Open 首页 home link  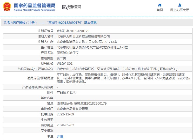coord(160,10)
